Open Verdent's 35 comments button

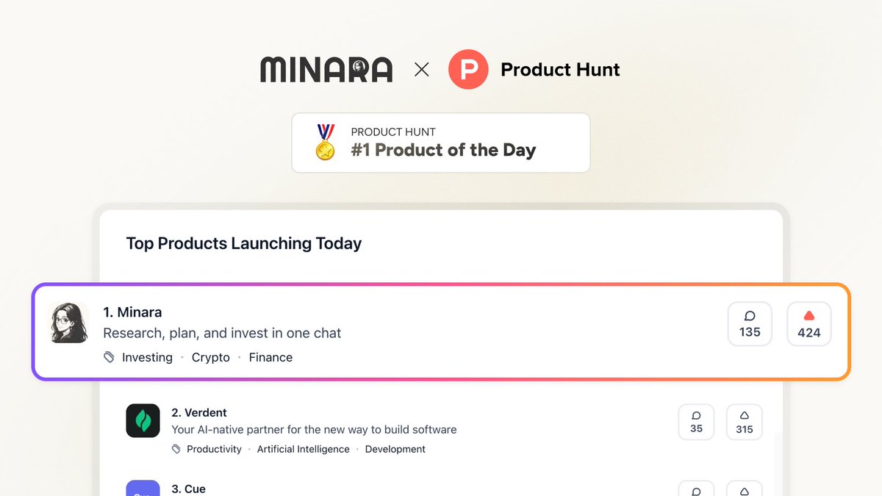pos(696,422)
